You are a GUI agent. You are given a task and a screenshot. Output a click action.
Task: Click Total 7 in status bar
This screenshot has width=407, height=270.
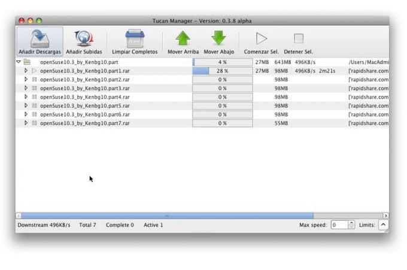[x=87, y=225]
